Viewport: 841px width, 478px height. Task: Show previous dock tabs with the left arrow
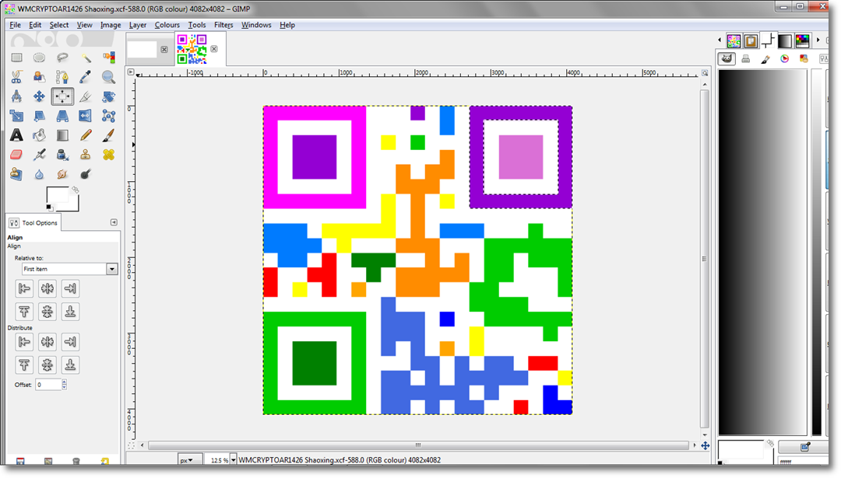(720, 40)
